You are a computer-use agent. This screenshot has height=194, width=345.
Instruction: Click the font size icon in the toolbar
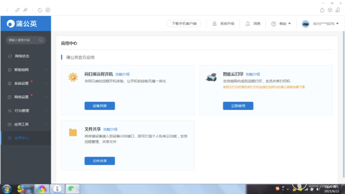click(25, 10)
